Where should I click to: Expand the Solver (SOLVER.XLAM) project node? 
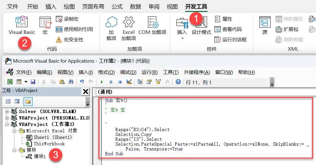click(7, 111)
